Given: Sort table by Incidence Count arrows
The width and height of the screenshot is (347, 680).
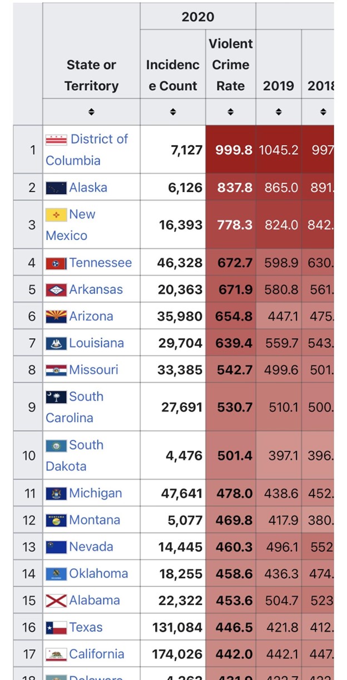Looking at the screenshot, I should point(172,112).
